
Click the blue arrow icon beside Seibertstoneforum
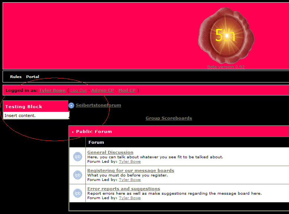tap(71, 106)
